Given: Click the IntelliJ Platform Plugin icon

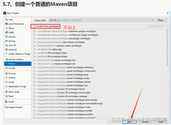Looking at the screenshot, I should click(6, 54).
